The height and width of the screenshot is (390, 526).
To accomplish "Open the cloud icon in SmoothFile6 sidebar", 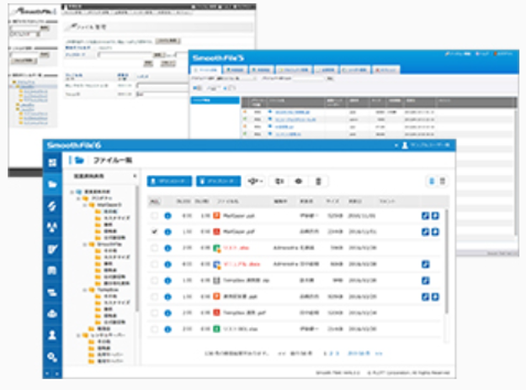I will 52,314.
